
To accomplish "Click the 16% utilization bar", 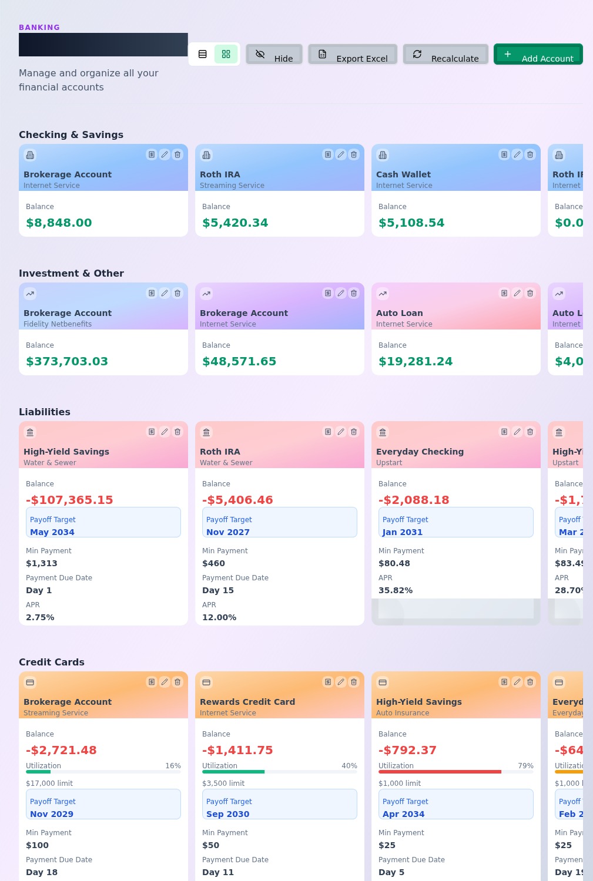I will [103, 772].
